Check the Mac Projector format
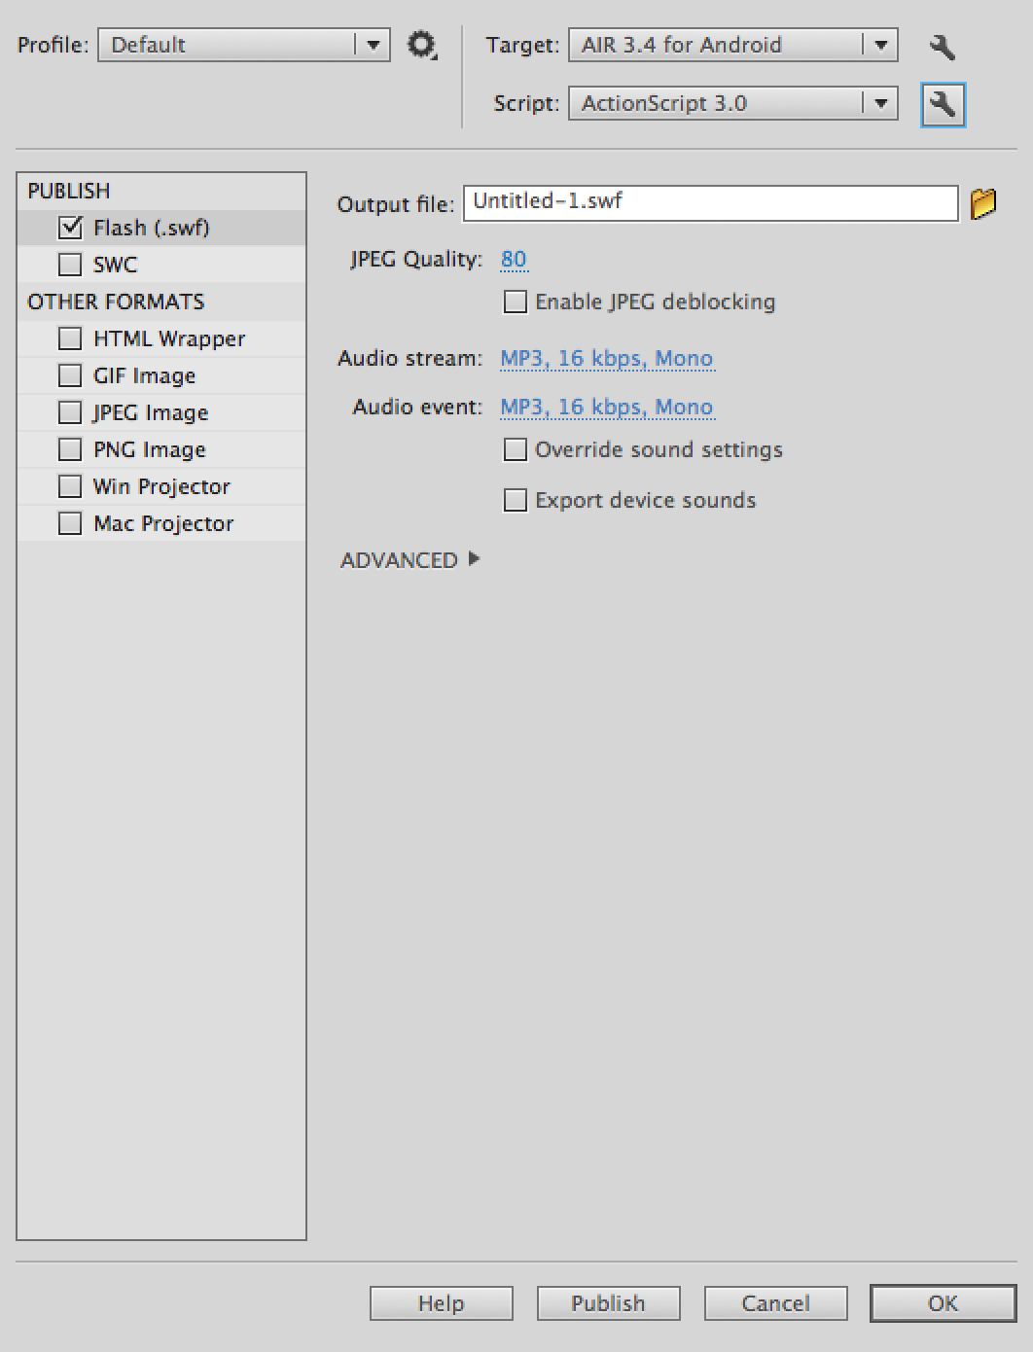 click(70, 523)
